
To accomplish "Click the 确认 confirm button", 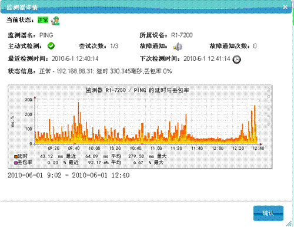I will coord(268,213).
